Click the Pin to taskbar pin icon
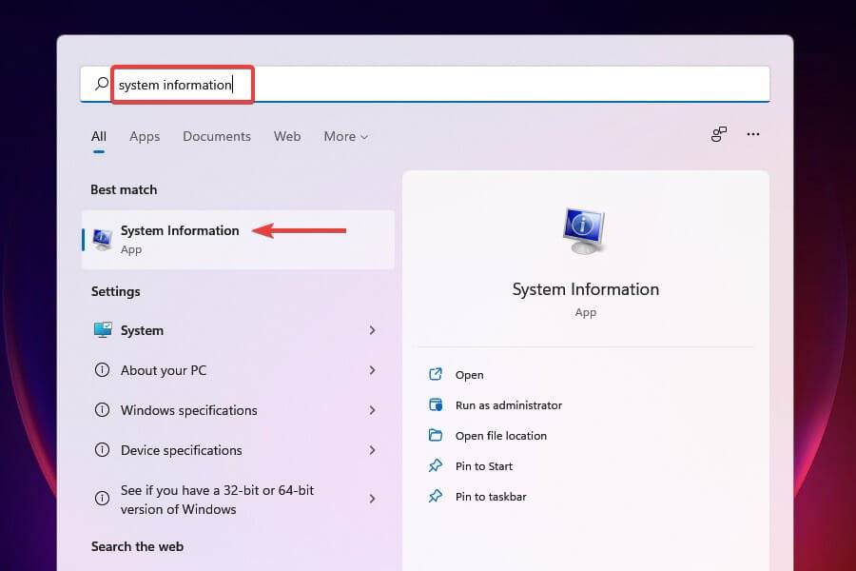 [438, 496]
